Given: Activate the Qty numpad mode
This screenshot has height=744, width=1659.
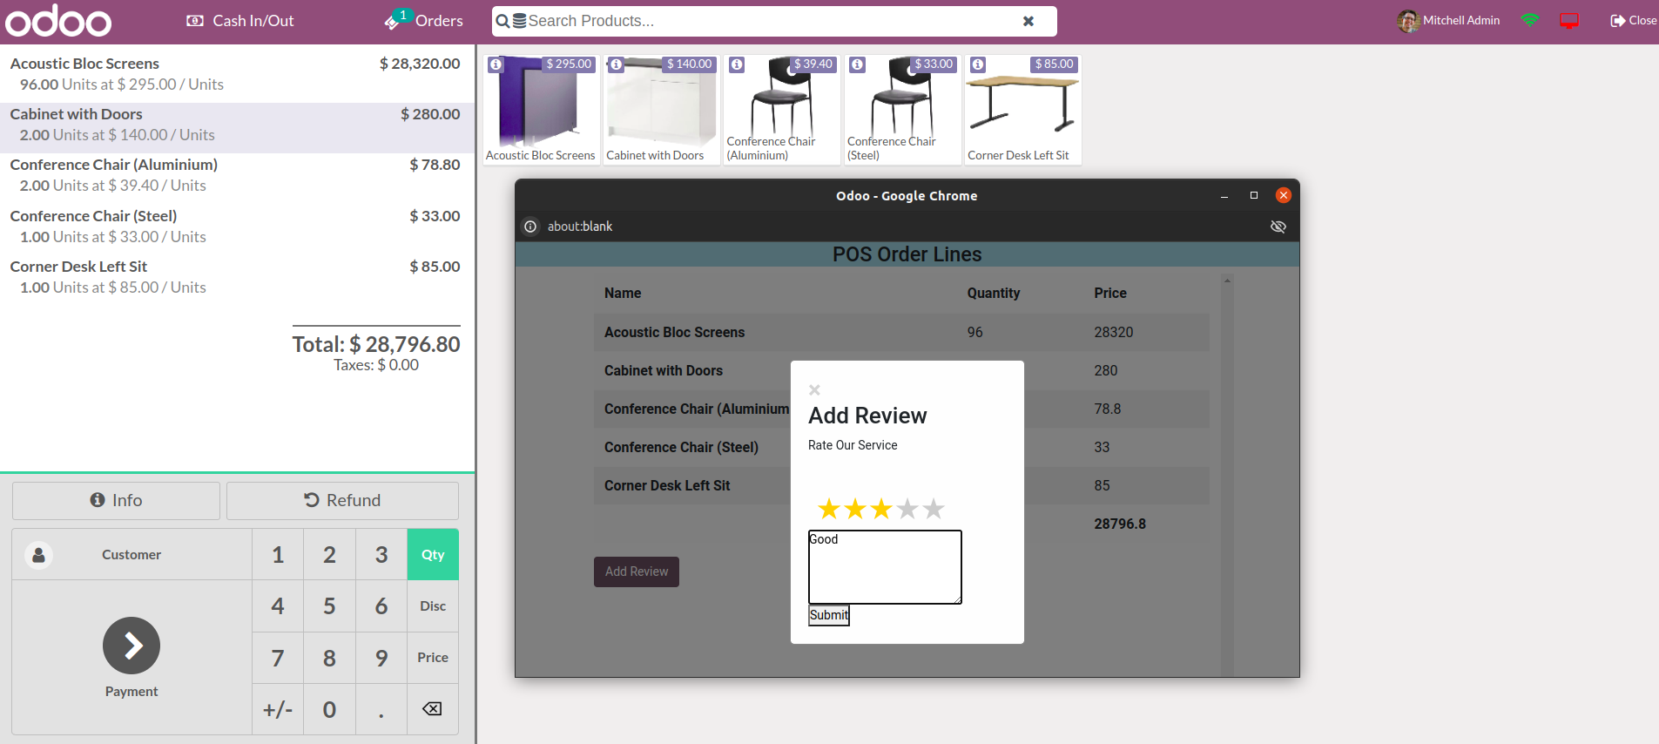Looking at the screenshot, I should coord(433,555).
